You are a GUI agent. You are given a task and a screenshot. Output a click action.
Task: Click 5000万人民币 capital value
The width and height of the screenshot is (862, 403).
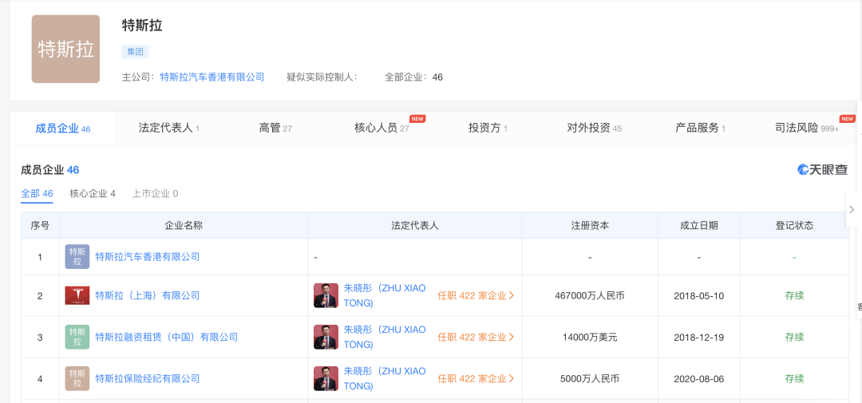[590, 378]
